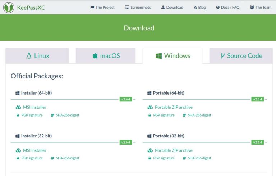This screenshot has height=176, width=276.
Task: Click the Download banner heading
Action: click(139, 28)
